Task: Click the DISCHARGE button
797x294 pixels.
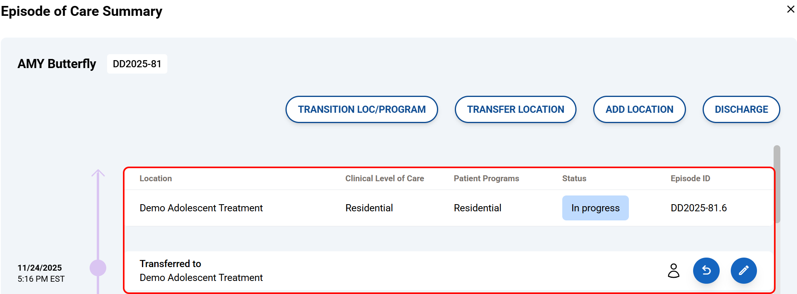Action: (x=741, y=109)
